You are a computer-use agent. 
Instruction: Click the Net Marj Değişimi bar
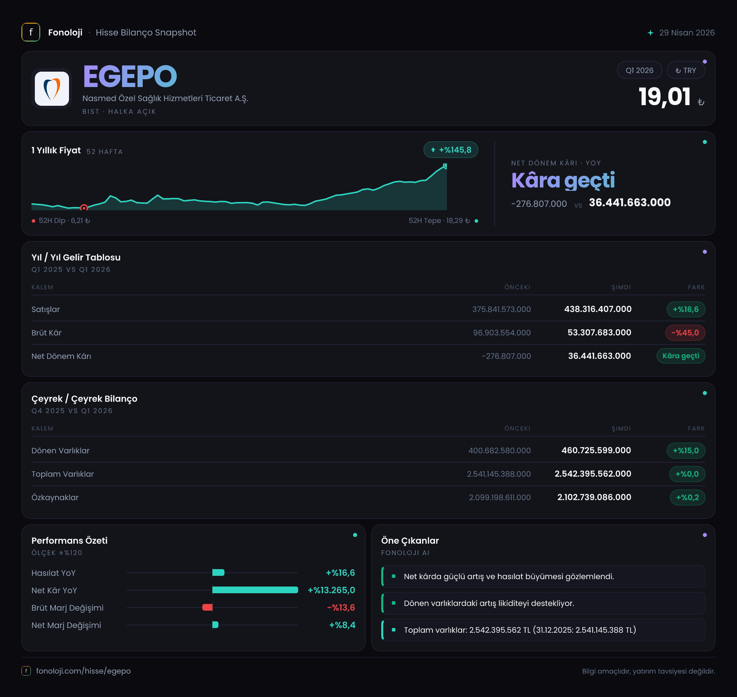[215, 625]
